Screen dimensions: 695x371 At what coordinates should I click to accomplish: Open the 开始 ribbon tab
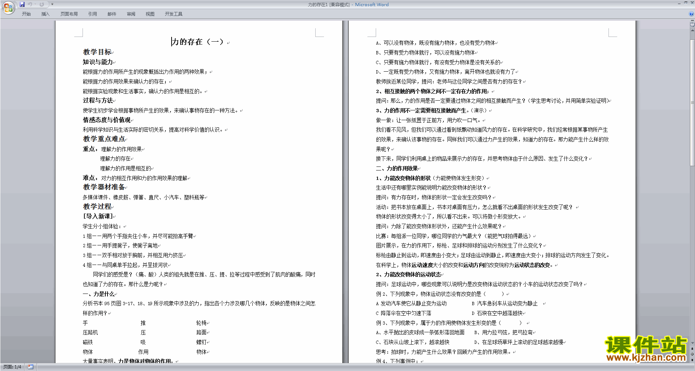coord(26,14)
